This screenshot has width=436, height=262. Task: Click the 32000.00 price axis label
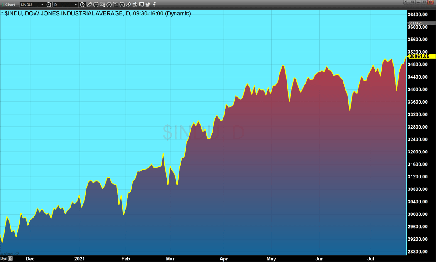(417, 152)
